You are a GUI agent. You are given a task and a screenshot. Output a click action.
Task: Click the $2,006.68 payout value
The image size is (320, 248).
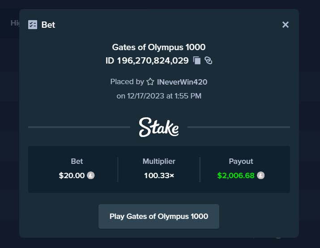click(236, 175)
